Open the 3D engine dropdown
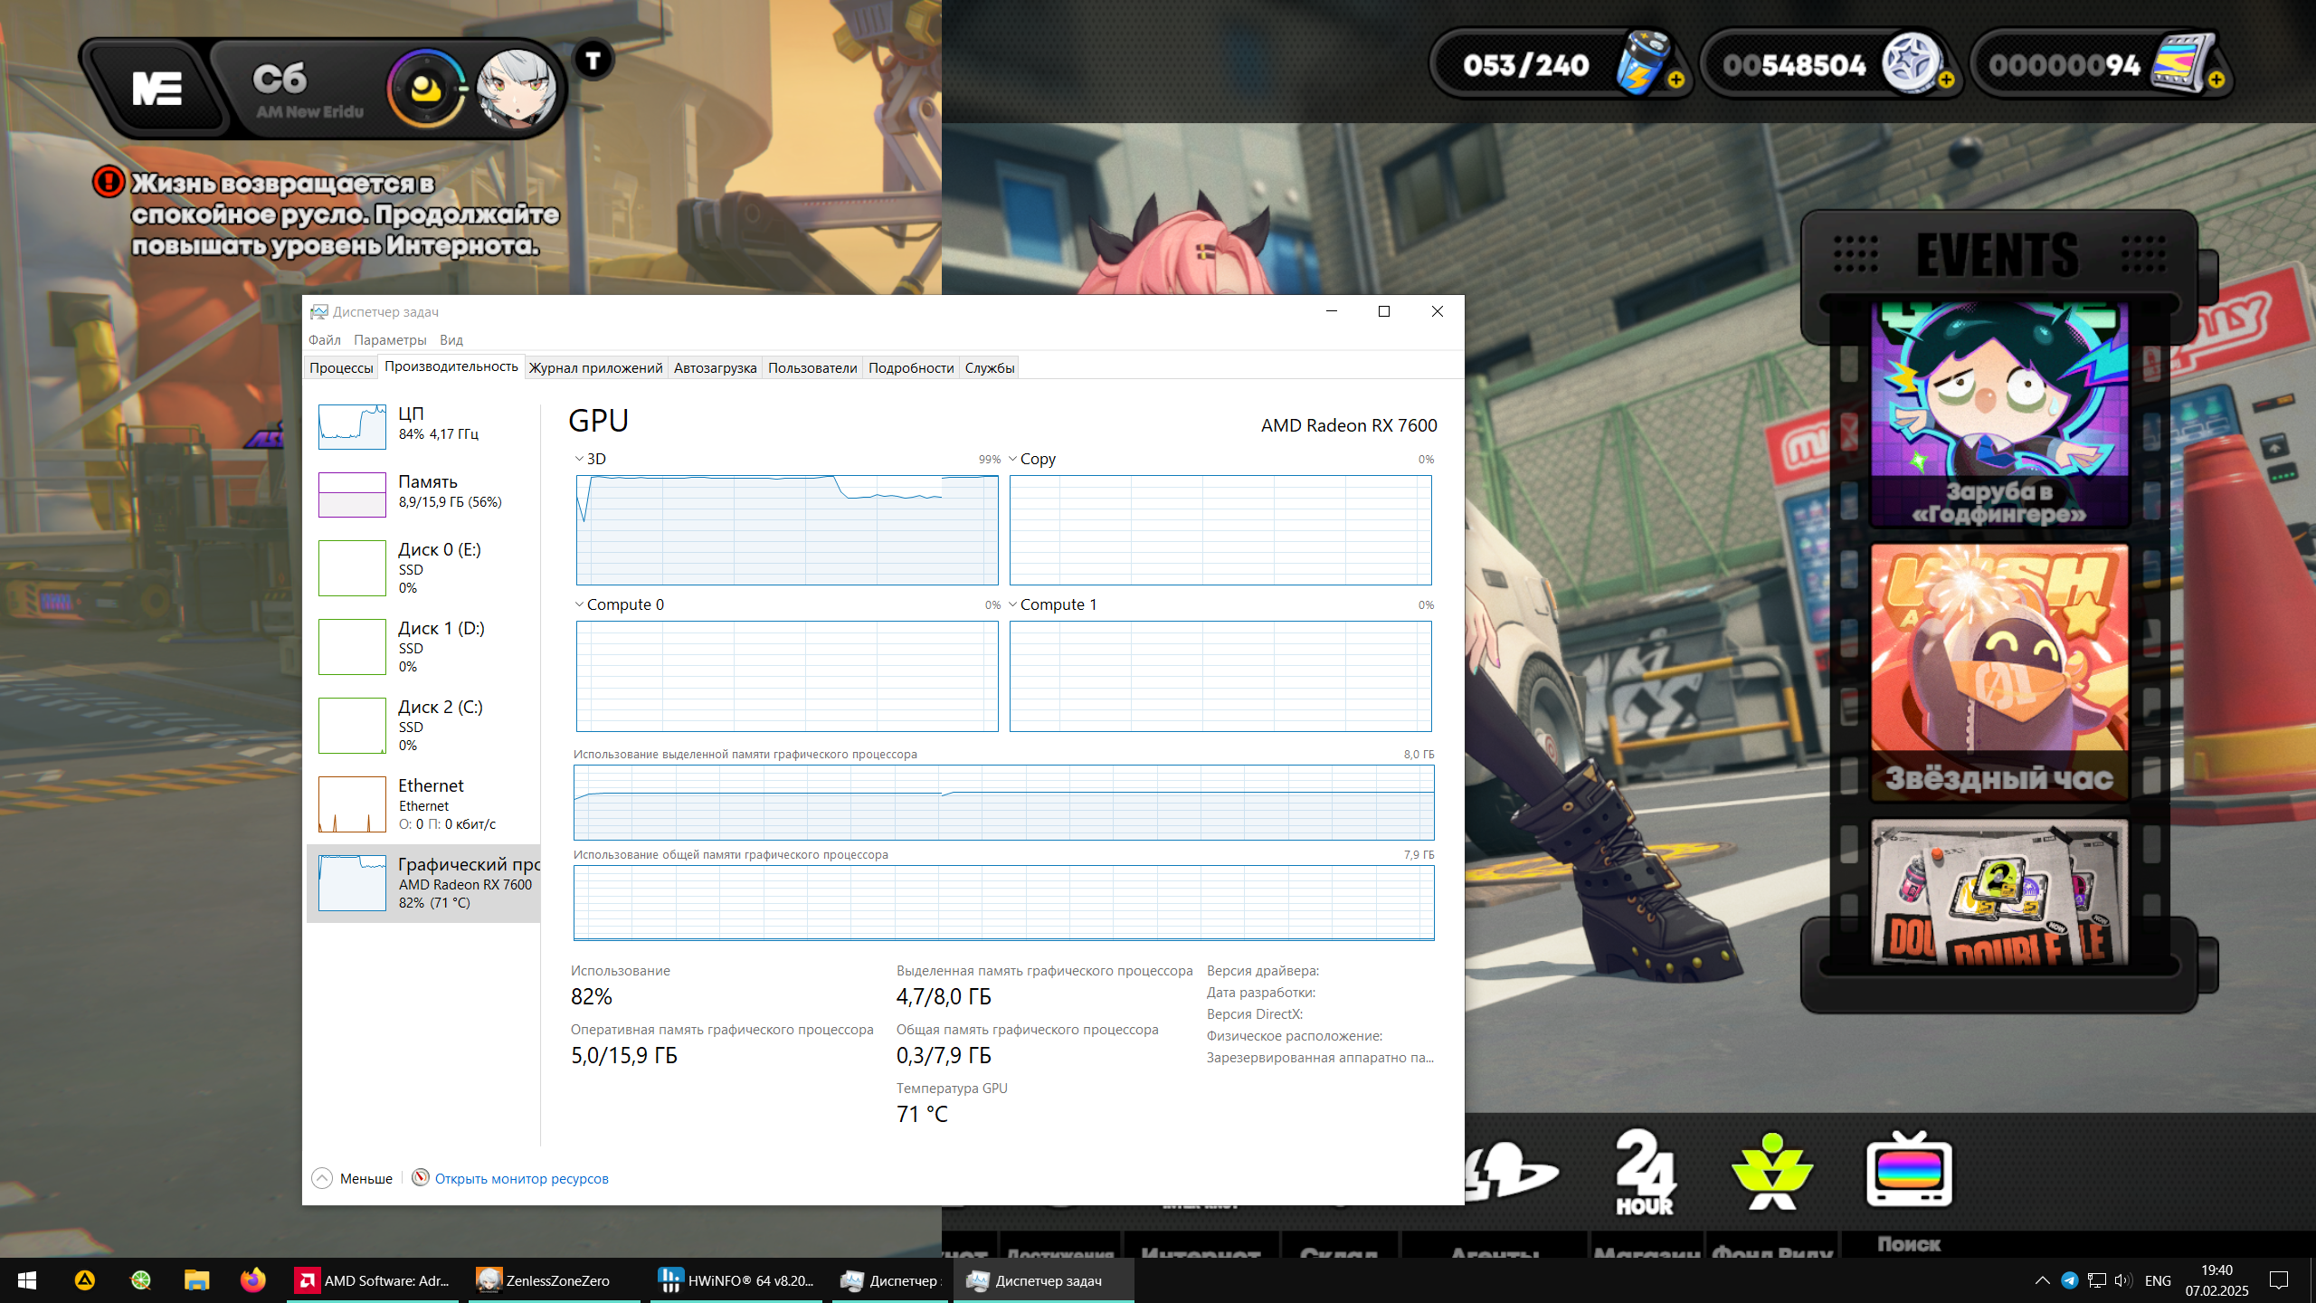Screen dimensions: 2316x1303 (579, 459)
